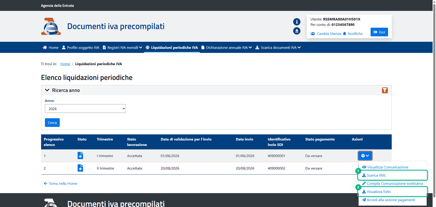436x207 pixels.
Task: Open the information icon in header
Action: [x=297, y=22]
